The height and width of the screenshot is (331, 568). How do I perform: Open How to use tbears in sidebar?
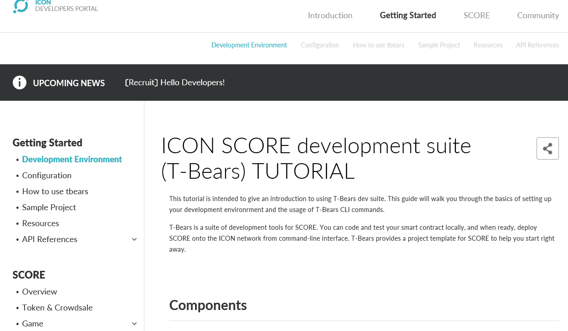(55, 191)
